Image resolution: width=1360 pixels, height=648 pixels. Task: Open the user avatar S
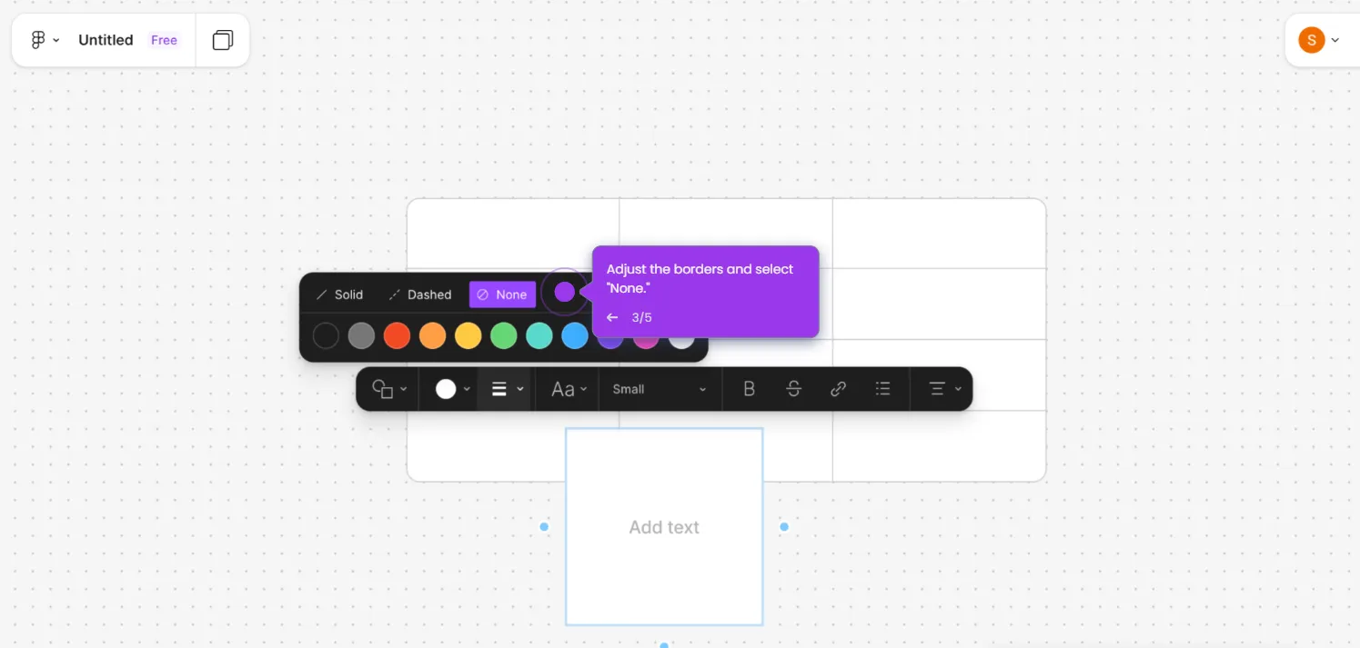(x=1311, y=40)
